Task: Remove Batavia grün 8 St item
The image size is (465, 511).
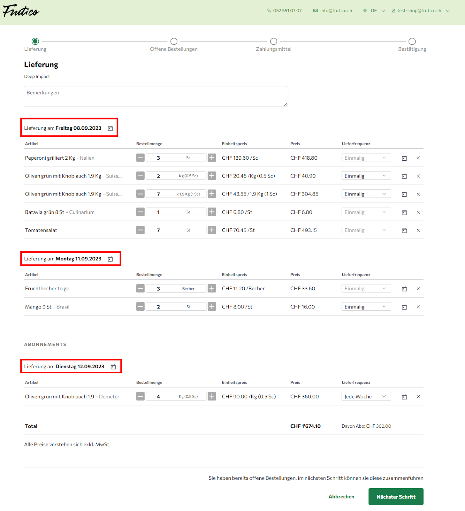Action: (x=418, y=212)
